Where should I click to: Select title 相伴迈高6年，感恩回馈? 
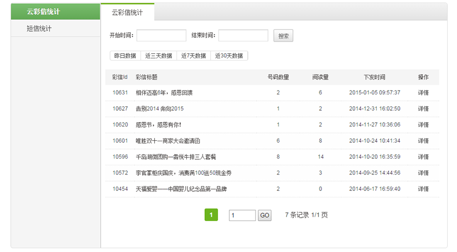(x=164, y=93)
